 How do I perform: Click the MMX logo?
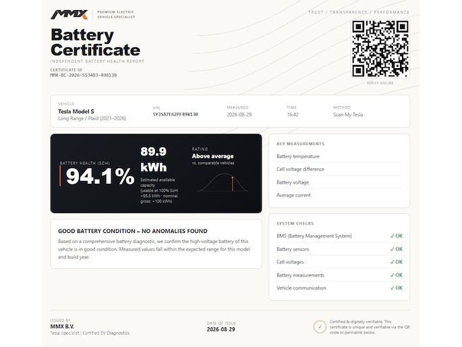coord(69,14)
